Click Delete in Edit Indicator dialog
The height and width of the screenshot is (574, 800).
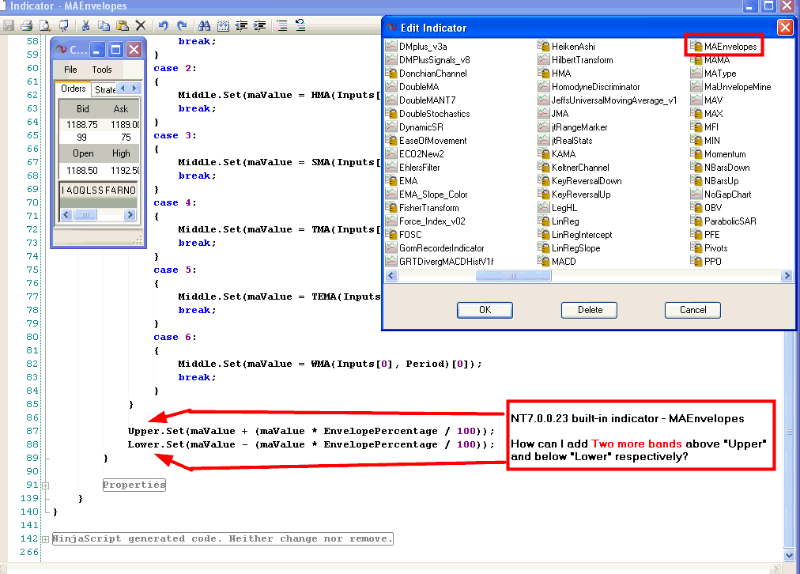click(589, 310)
